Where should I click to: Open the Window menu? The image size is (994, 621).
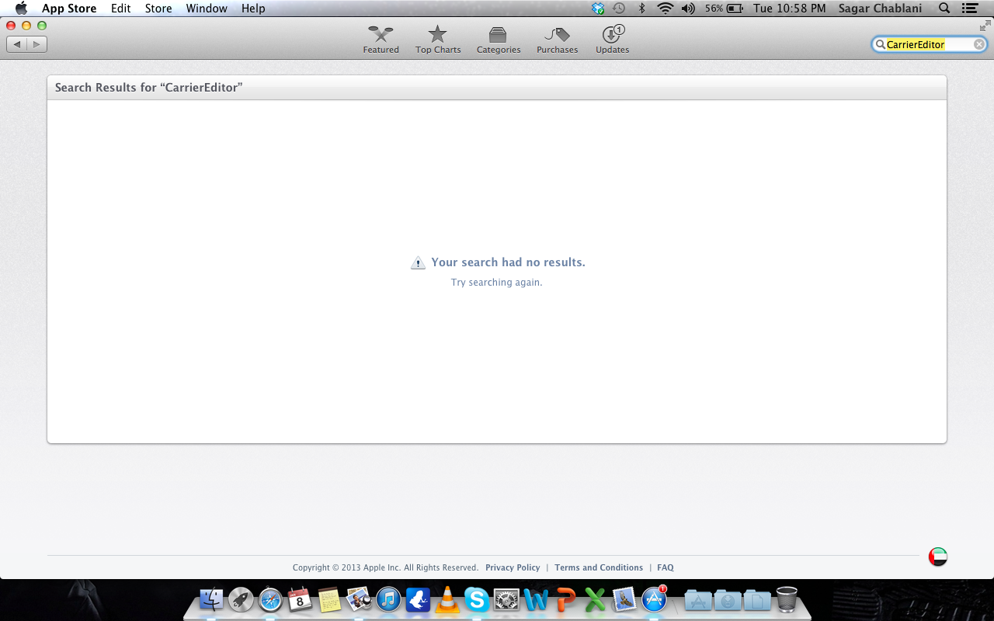coord(207,9)
